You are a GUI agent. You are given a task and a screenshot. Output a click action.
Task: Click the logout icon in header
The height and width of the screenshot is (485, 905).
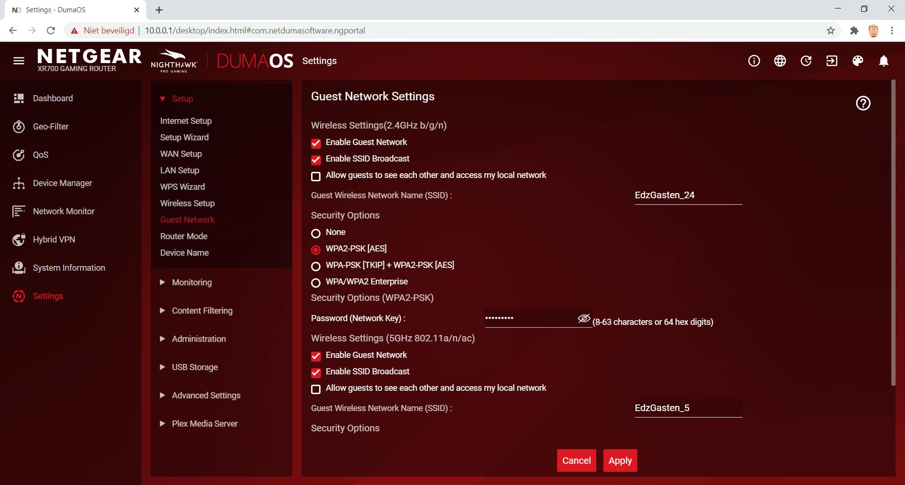click(832, 61)
